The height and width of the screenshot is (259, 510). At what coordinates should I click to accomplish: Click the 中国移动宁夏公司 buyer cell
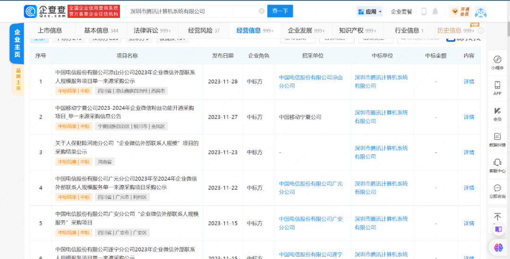click(300, 117)
